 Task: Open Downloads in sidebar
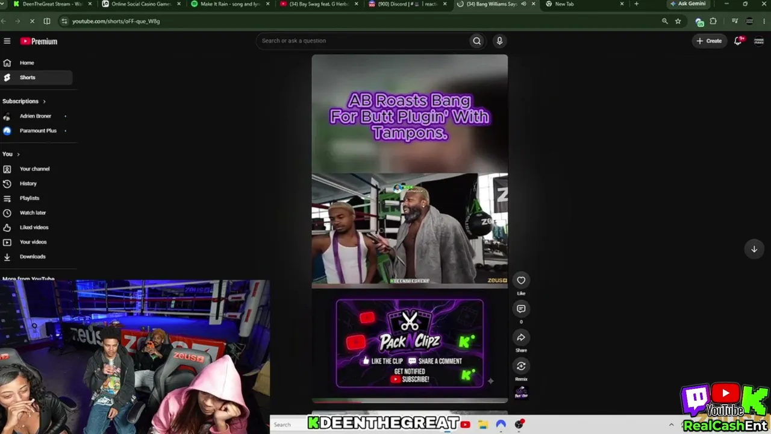coord(36,257)
